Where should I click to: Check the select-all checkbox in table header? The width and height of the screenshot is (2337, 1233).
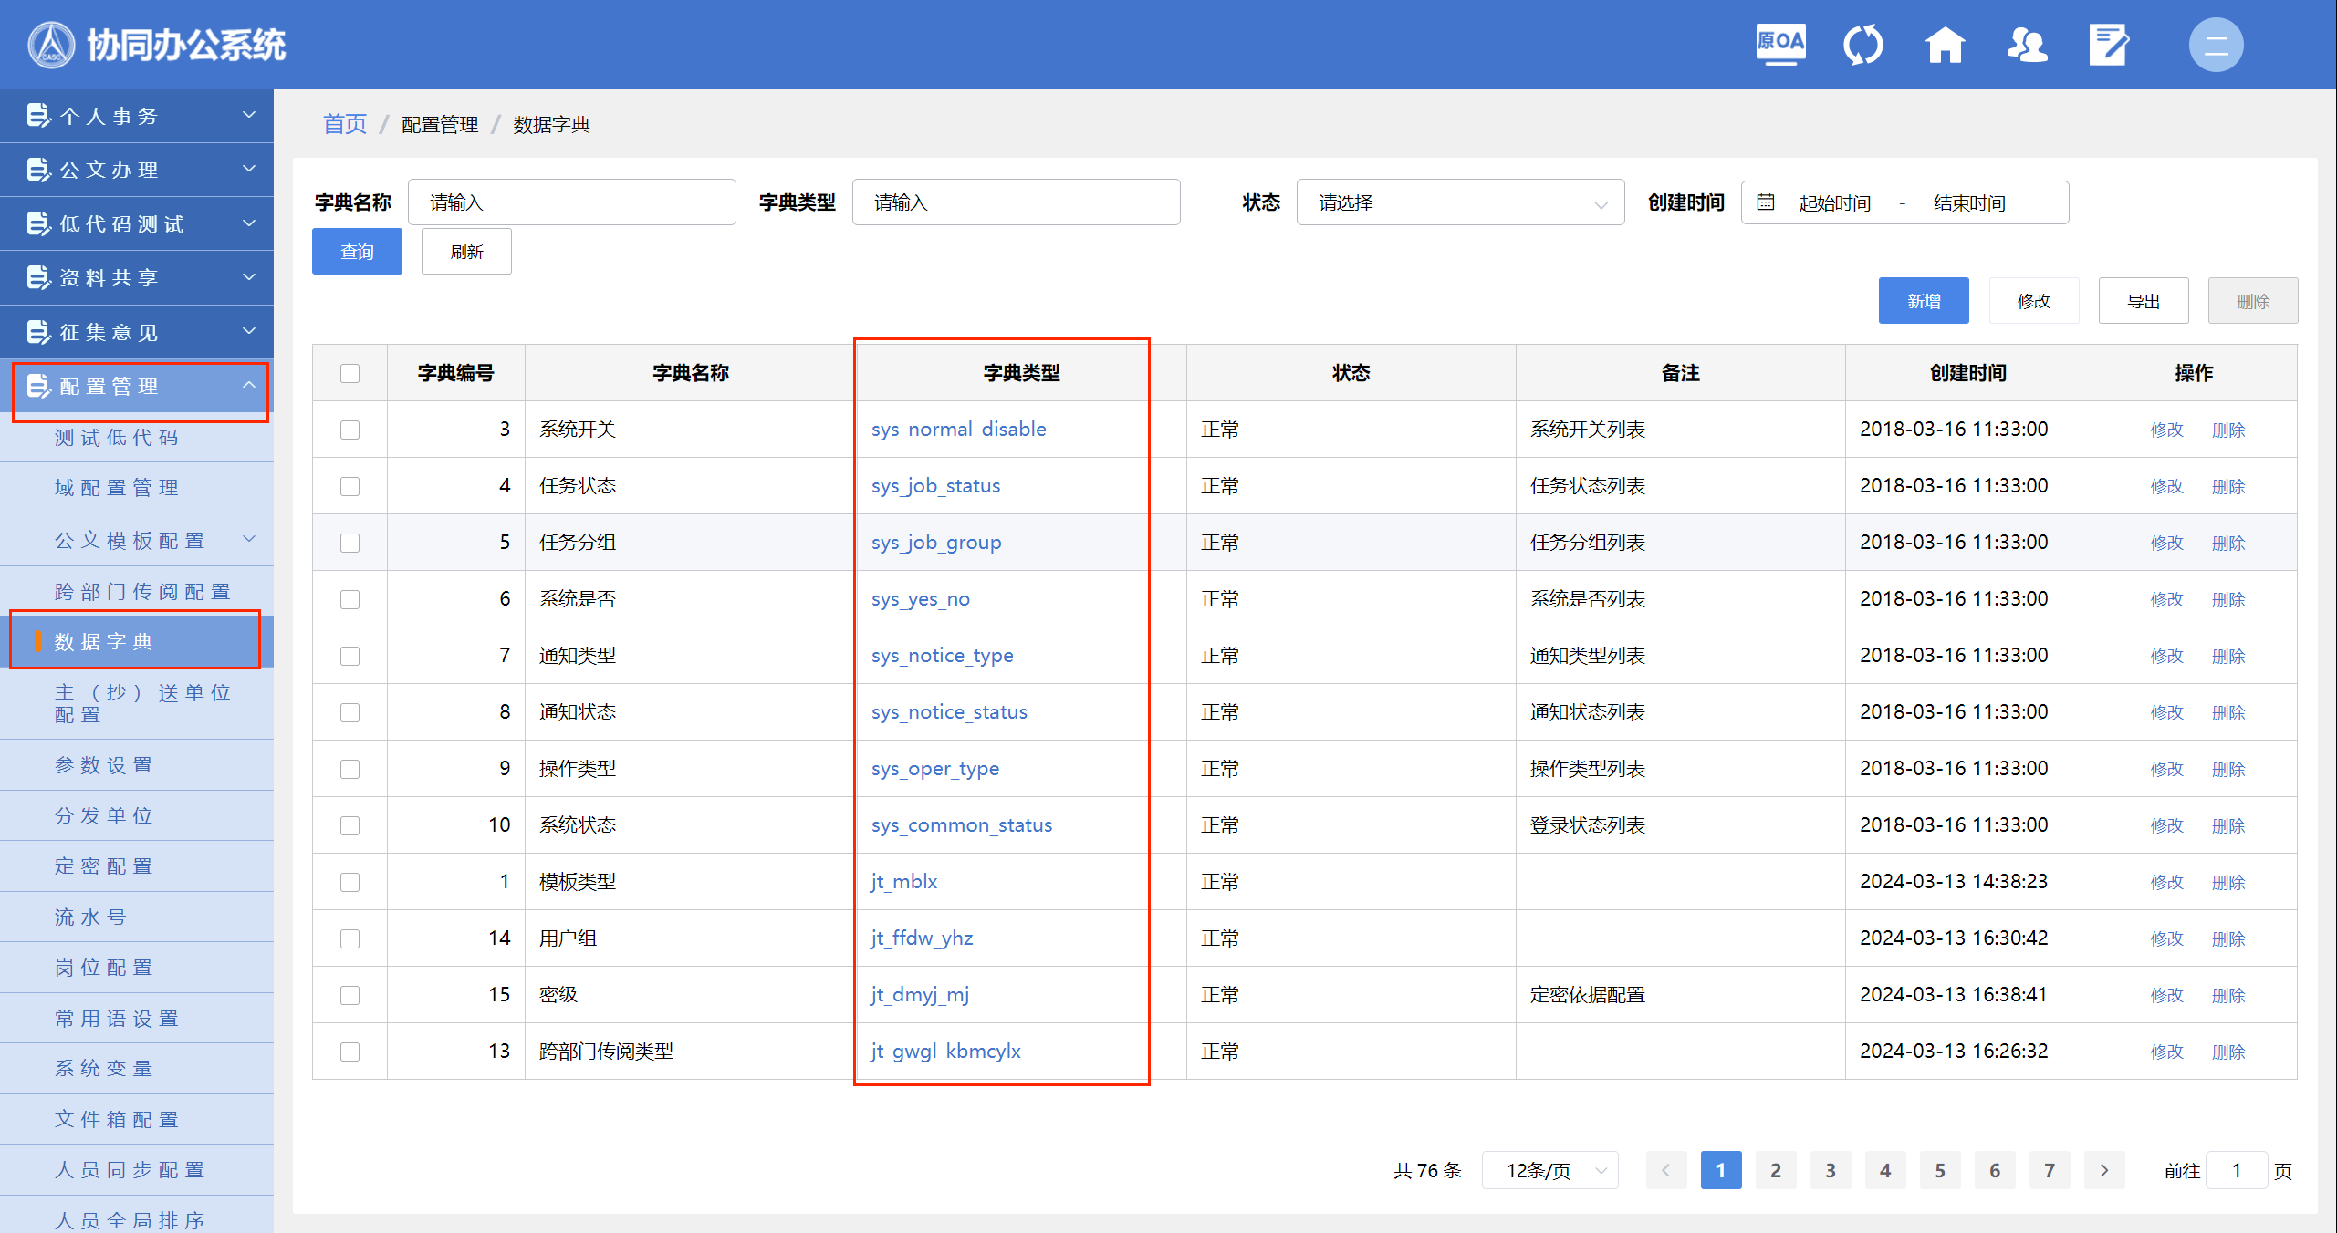(350, 373)
